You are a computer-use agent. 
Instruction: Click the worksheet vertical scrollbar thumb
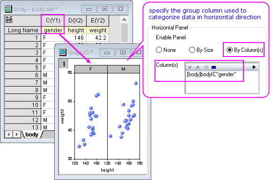(x=124, y=33)
